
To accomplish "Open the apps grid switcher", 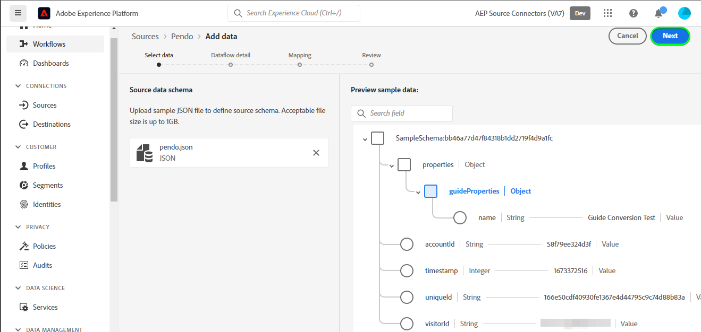I will point(608,13).
